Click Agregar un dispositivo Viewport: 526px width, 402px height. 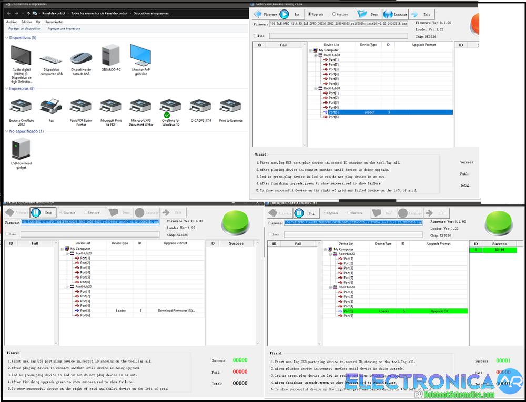pos(24,29)
